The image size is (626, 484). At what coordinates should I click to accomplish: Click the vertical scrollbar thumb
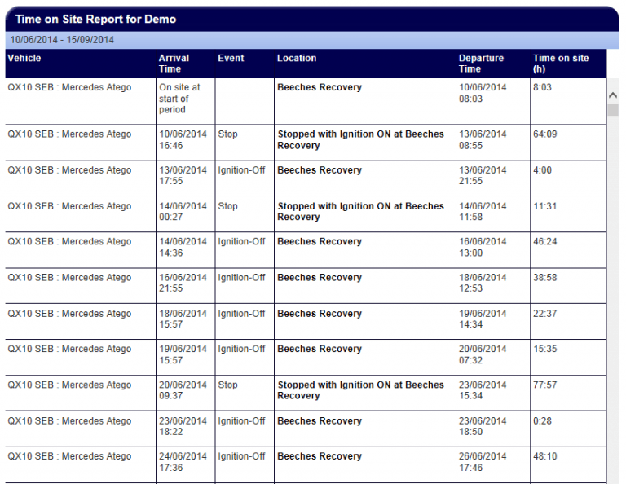(613, 110)
